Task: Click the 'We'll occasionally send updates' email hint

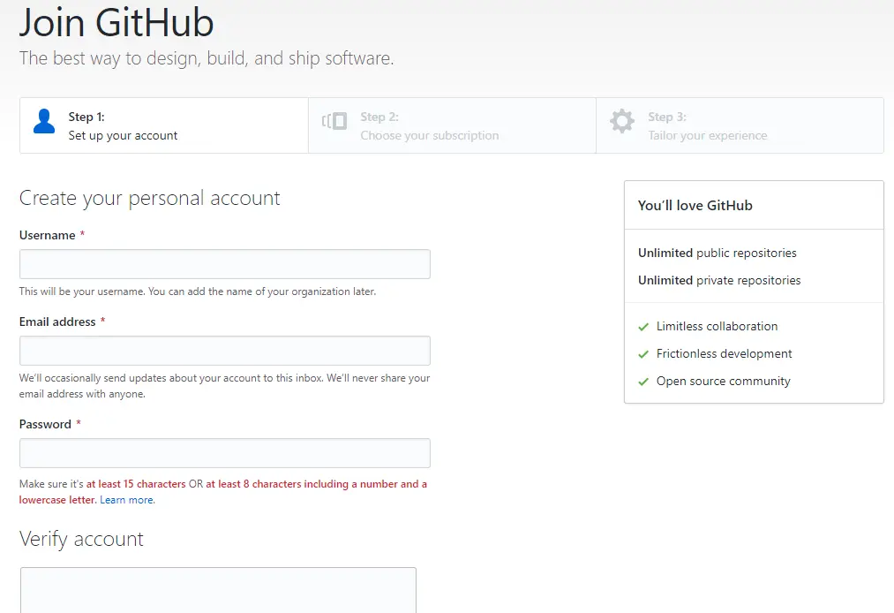Action: tap(225, 386)
